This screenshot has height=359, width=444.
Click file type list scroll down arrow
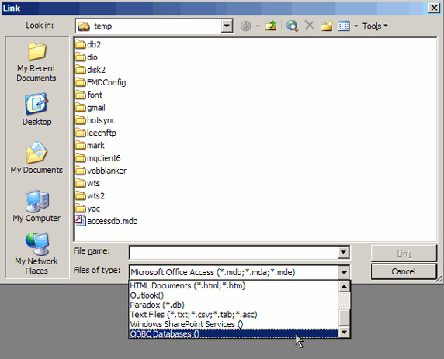345,332
